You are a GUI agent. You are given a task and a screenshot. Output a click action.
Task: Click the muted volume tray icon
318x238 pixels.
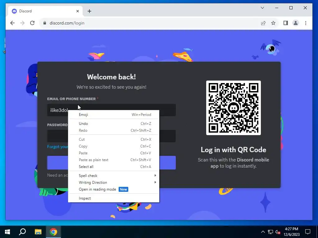point(278,232)
